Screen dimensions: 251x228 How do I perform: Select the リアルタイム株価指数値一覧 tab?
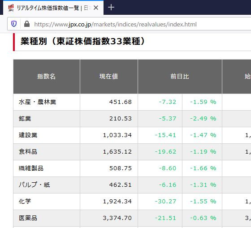53,8
